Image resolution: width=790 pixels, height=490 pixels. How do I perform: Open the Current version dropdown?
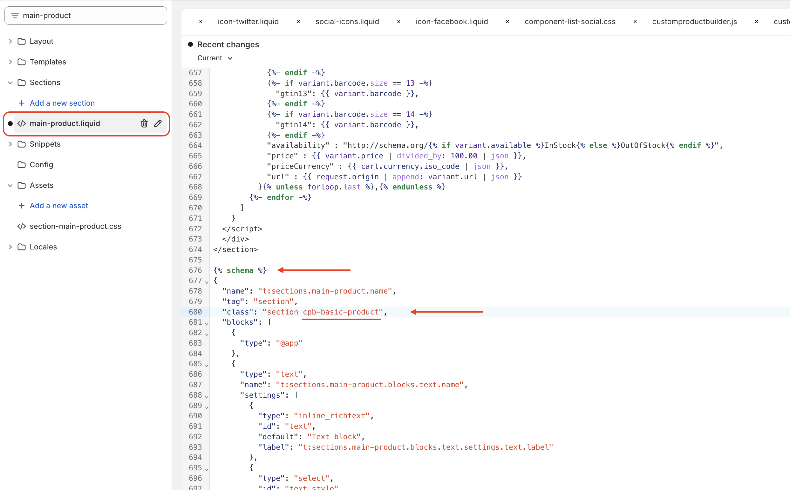click(x=215, y=58)
